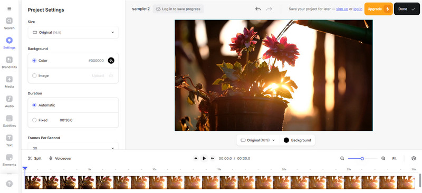The image size is (422, 193).
Task: Edit the #000000 color hex field
Action: (x=96, y=61)
